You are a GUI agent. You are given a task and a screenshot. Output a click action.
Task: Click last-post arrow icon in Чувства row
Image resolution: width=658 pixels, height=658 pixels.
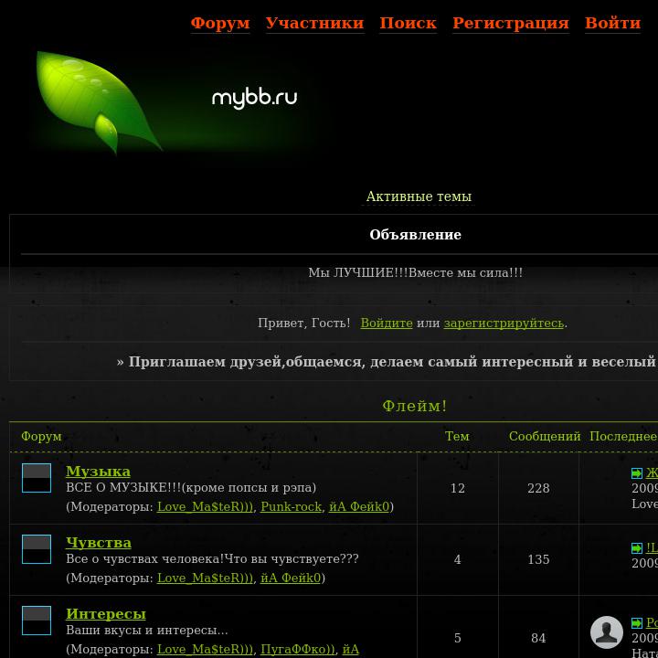(x=637, y=548)
